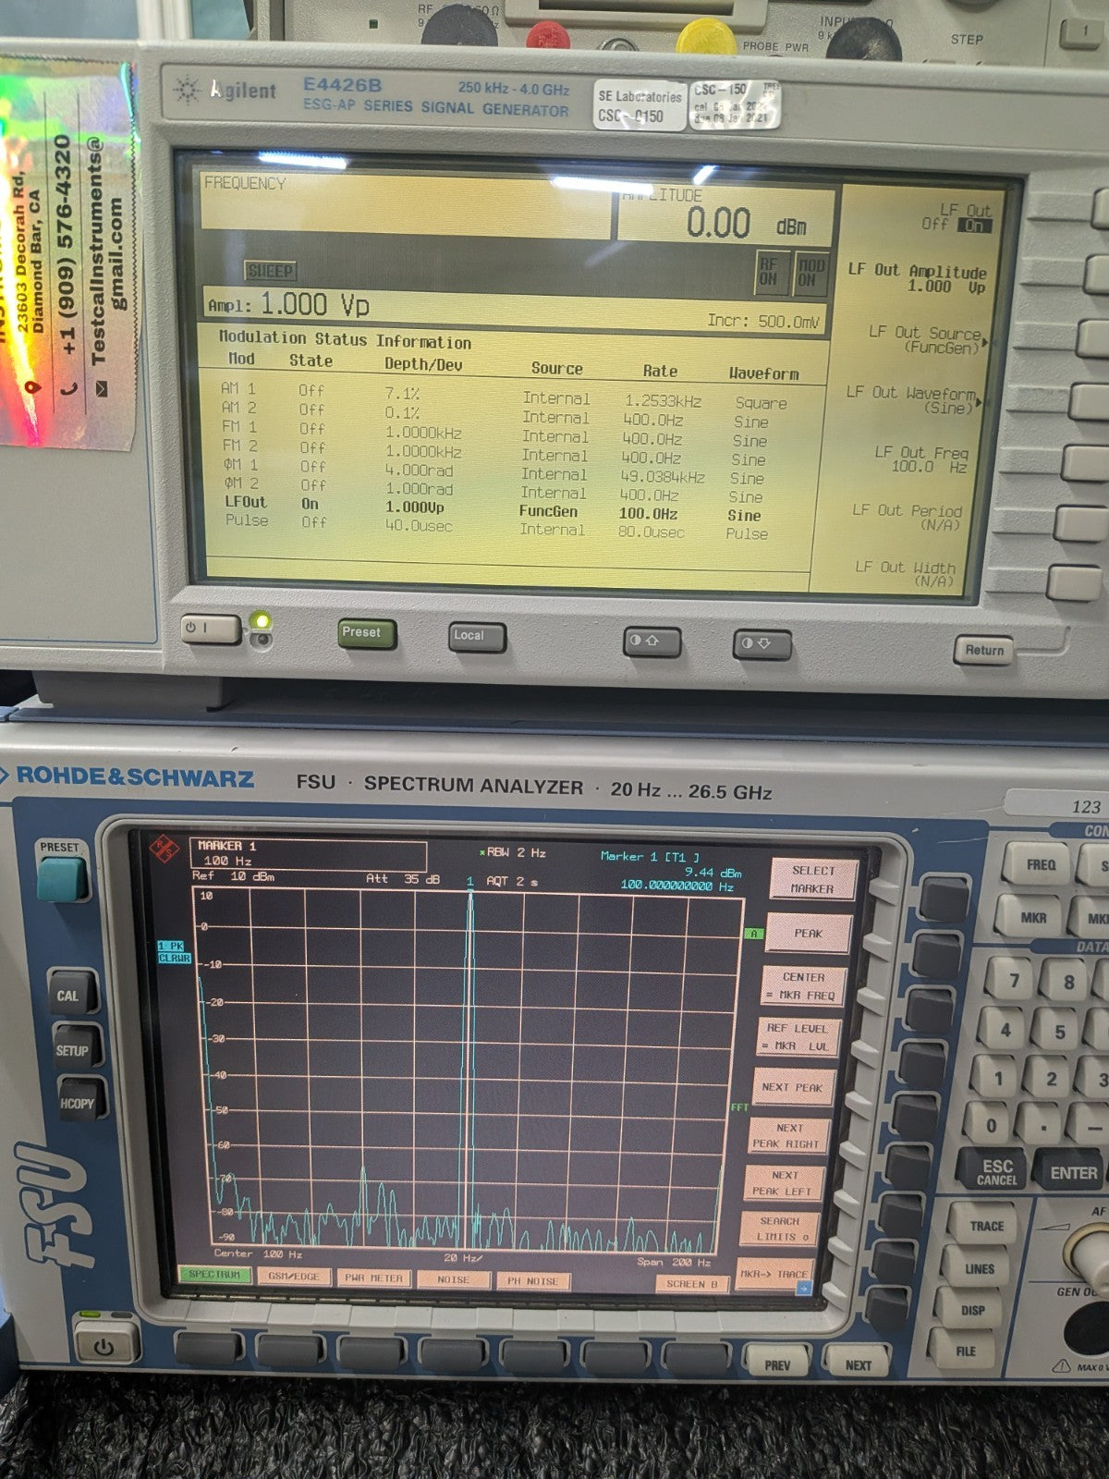Viewport: 1109px width, 1479px height.
Task: Tap hardware softkey beside LF Out Source
Action: [x=1091, y=338]
